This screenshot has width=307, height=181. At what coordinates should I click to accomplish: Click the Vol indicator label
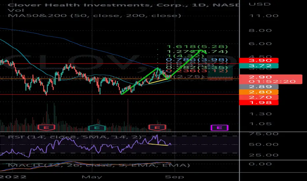pos(16,10)
